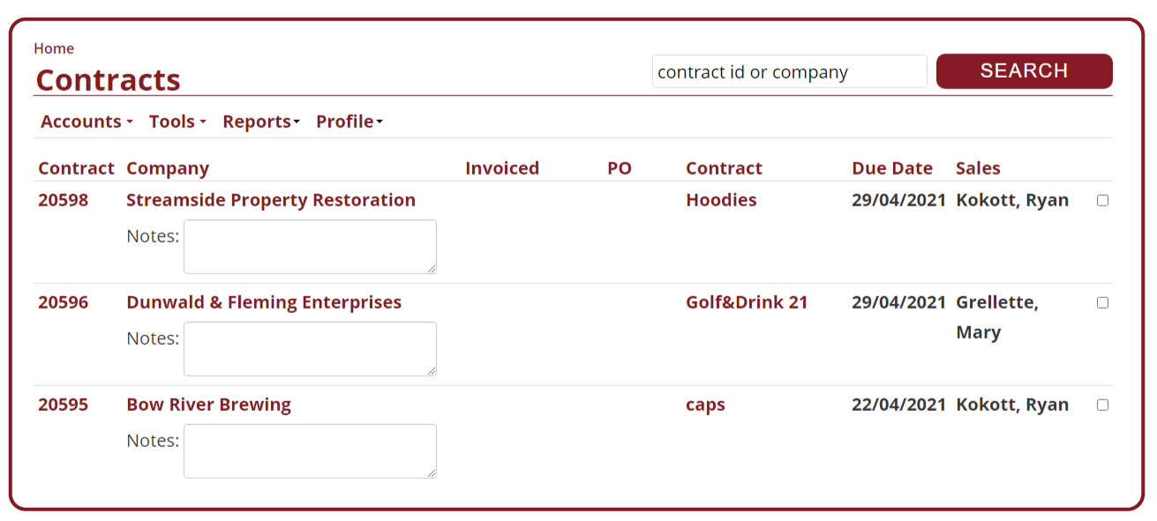Open the Accounts dropdown menu
This screenshot has width=1157, height=521.
tap(86, 122)
